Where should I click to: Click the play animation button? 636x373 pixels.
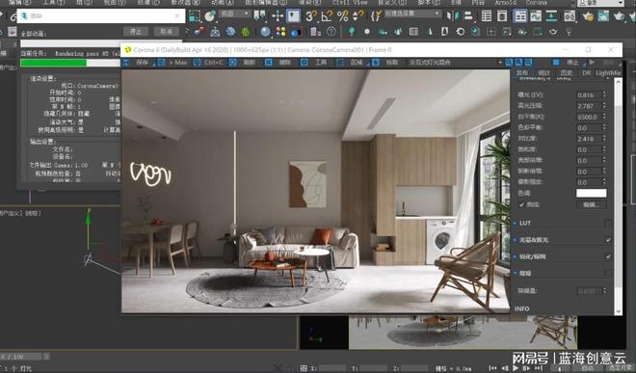[516, 368]
